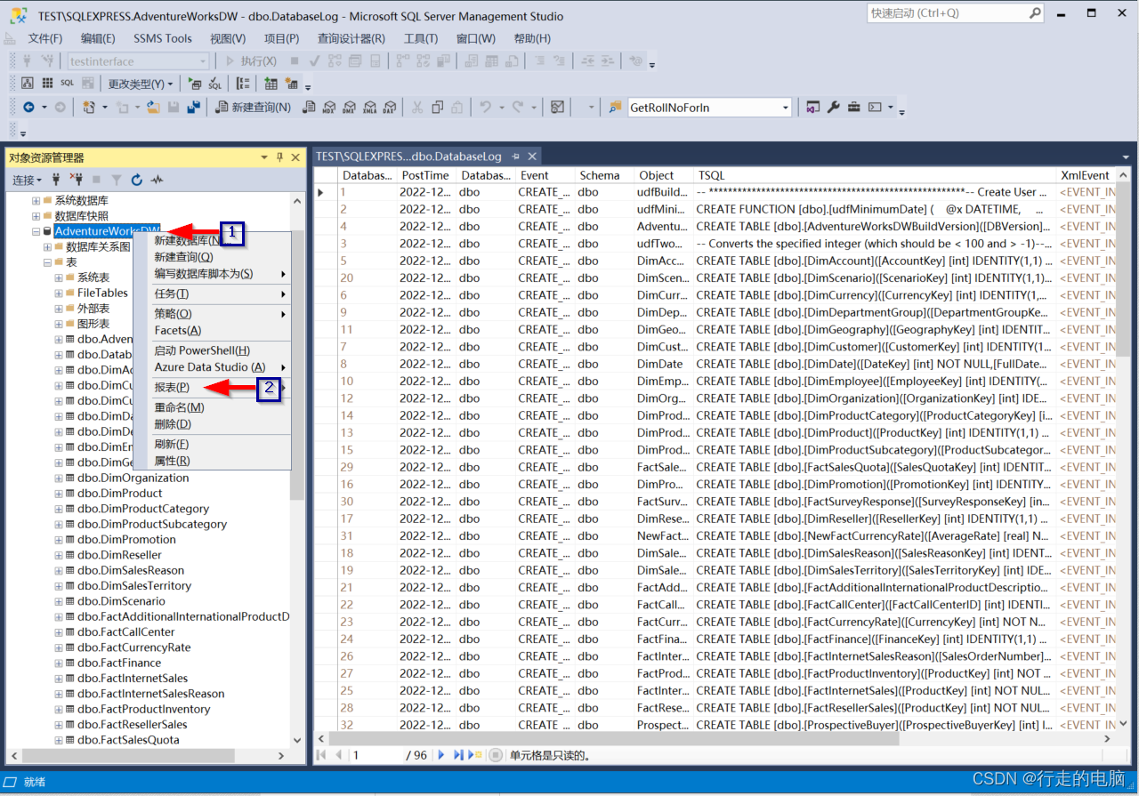Image resolution: width=1139 pixels, height=796 pixels.
Task: Open Object Explorer window position dropdown arrow
Action: [264, 157]
